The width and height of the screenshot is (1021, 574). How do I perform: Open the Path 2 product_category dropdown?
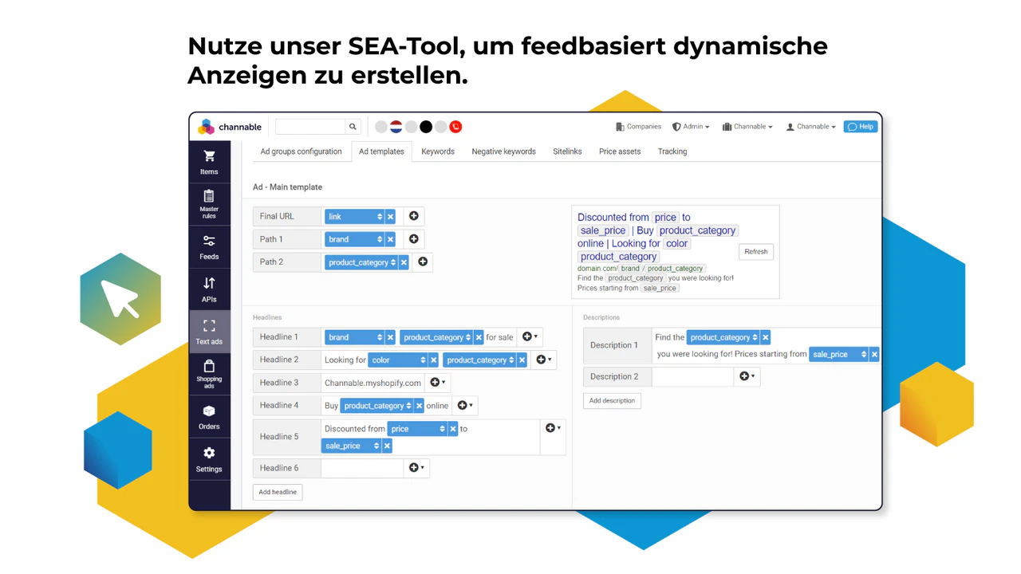[x=361, y=262]
